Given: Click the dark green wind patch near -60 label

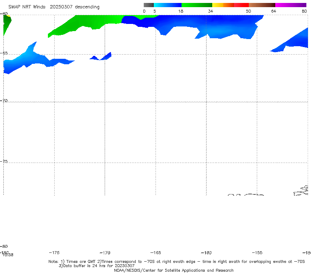Looking at the screenshot, I should click(7, 23).
